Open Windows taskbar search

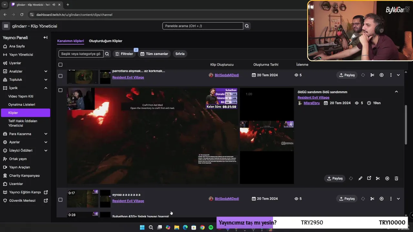tap(151, 227)
